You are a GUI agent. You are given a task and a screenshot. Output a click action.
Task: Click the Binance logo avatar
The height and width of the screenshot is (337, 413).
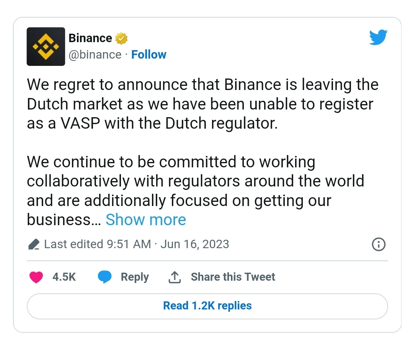point(46,46)
